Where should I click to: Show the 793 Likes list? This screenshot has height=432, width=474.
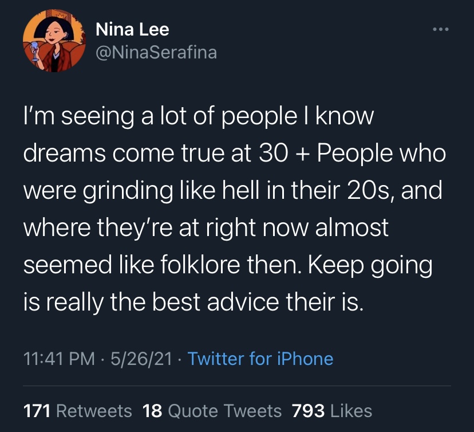[x=332, y=411]
